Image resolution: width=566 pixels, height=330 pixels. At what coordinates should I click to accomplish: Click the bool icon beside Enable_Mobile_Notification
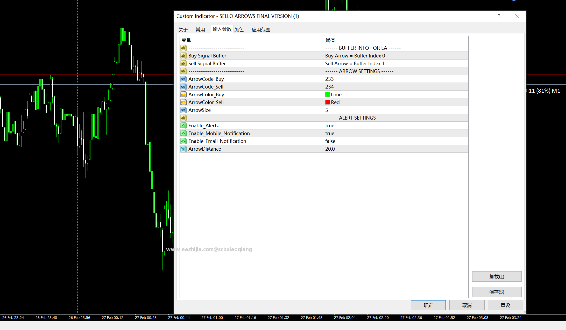(x=183, y=133)
